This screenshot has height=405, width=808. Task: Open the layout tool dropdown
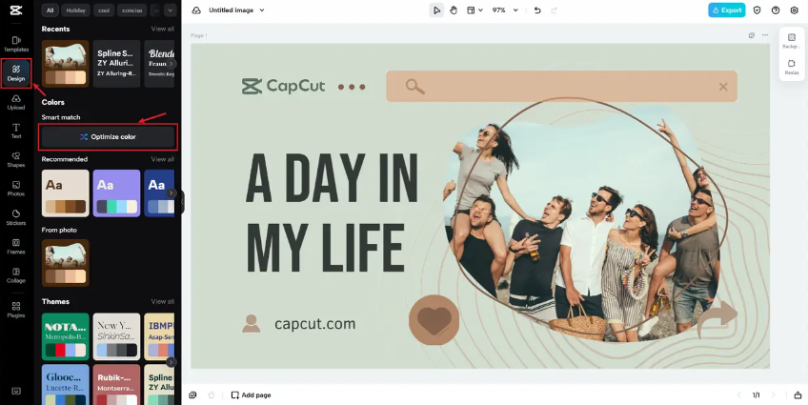[x=475, y=10]
